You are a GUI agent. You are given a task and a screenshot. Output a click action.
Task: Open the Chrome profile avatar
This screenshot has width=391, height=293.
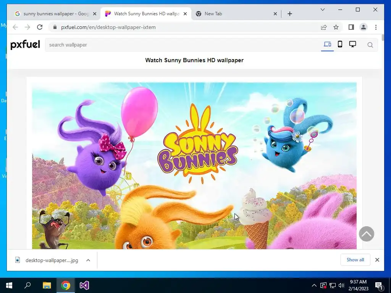tap(364, 27)
